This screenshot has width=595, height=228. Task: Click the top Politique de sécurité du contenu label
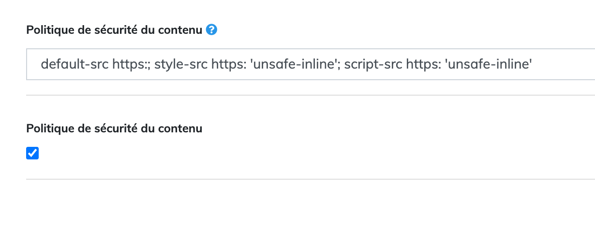click(x=114, y=30)
